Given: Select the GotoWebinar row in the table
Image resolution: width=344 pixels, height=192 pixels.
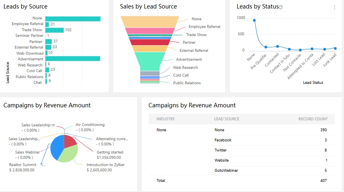Looking at the screenshot, I should click(226, 171).
